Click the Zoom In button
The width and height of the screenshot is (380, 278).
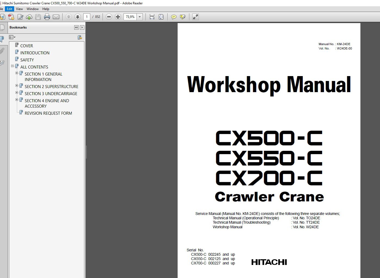tap(118, 17)
